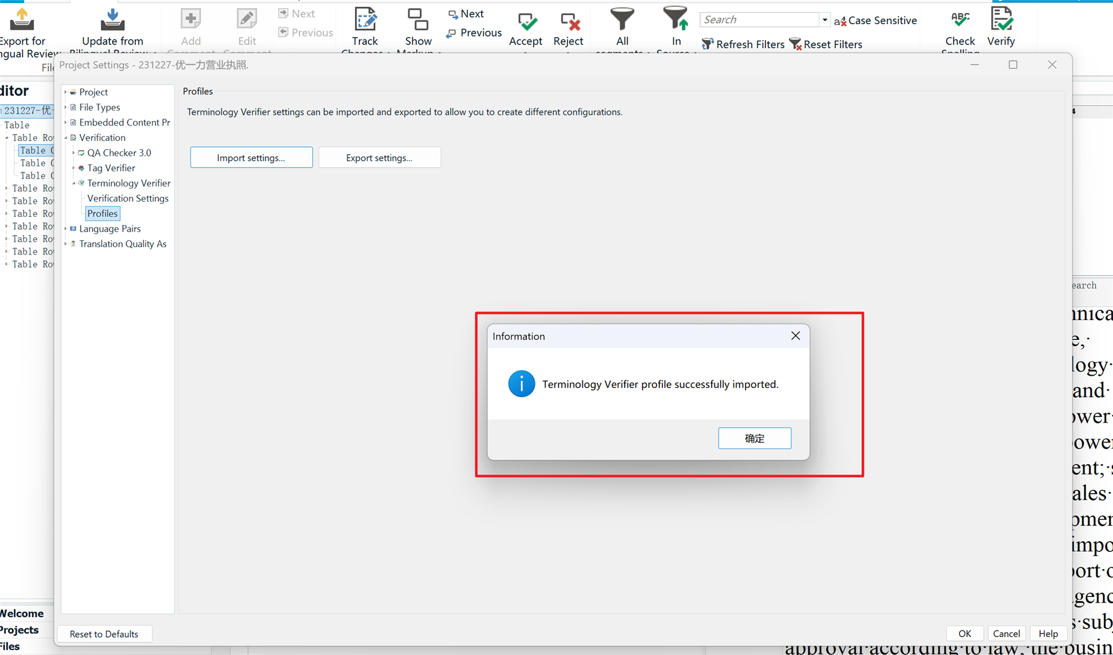
Task: Collapse the Verification tree node
Action: (x=66, y=138)
